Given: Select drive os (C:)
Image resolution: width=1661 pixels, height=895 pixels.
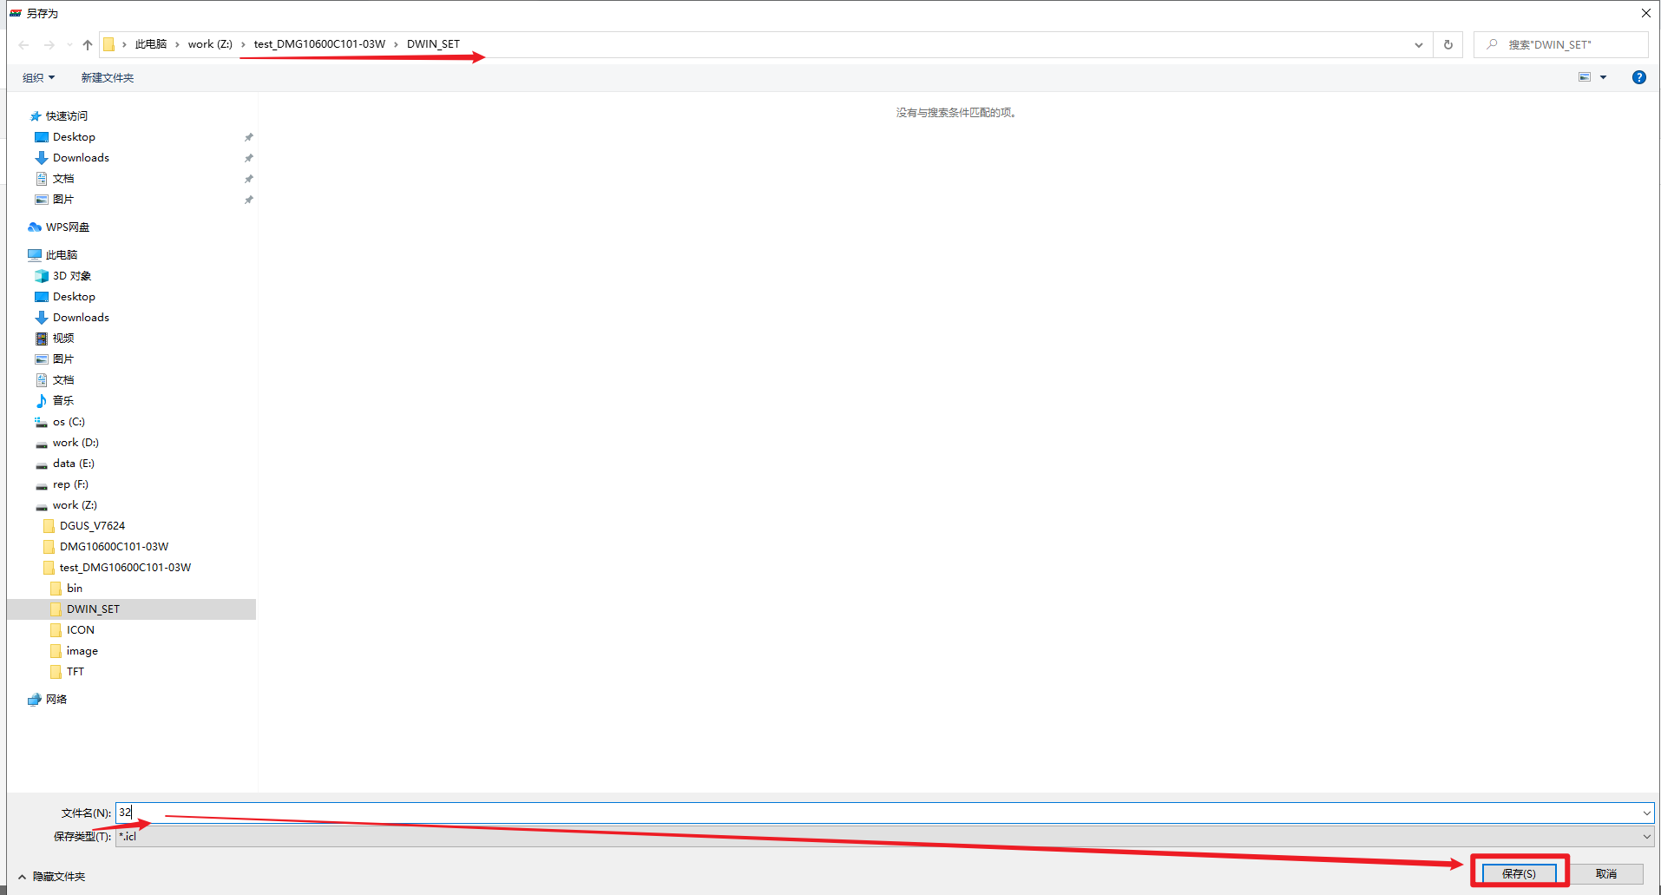Looking at the screenshot, I should [69, 422].
